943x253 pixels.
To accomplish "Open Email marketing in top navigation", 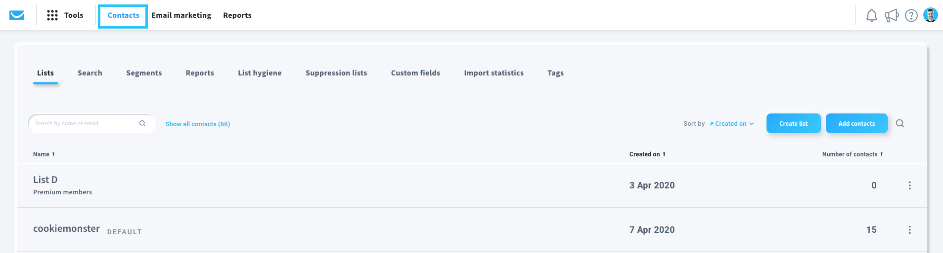I will [x=181, y=15].
